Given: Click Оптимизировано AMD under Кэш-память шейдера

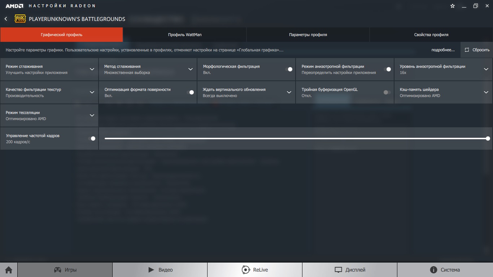Looking at the screenshot, I should pyautogui.click(x=420, y=96).
